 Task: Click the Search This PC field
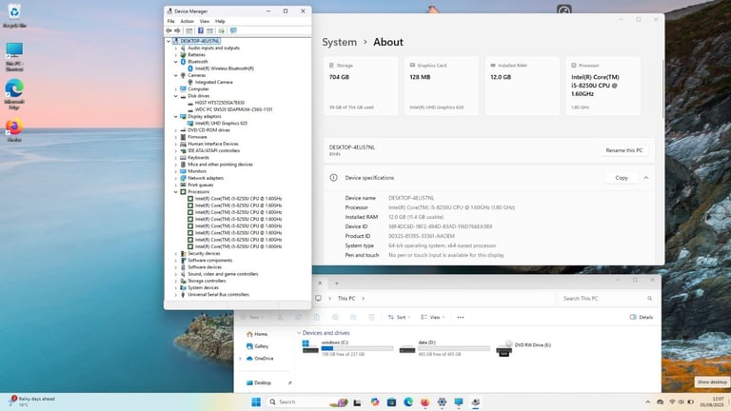(x=607, y=298)
